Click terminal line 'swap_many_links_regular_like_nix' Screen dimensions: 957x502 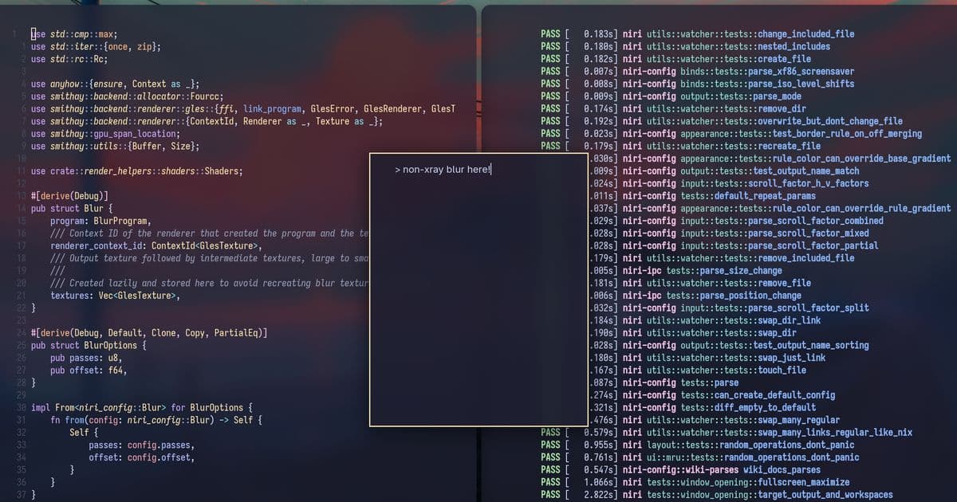click(x=835, y=433)
